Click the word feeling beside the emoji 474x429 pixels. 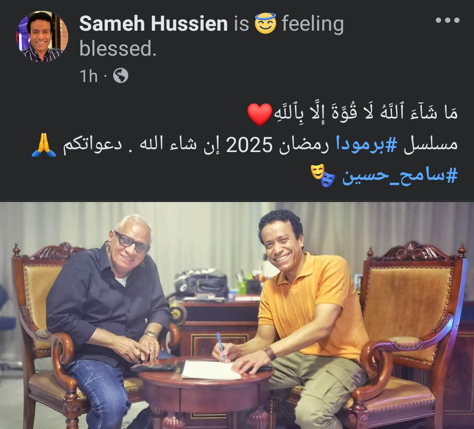[312, 24]
